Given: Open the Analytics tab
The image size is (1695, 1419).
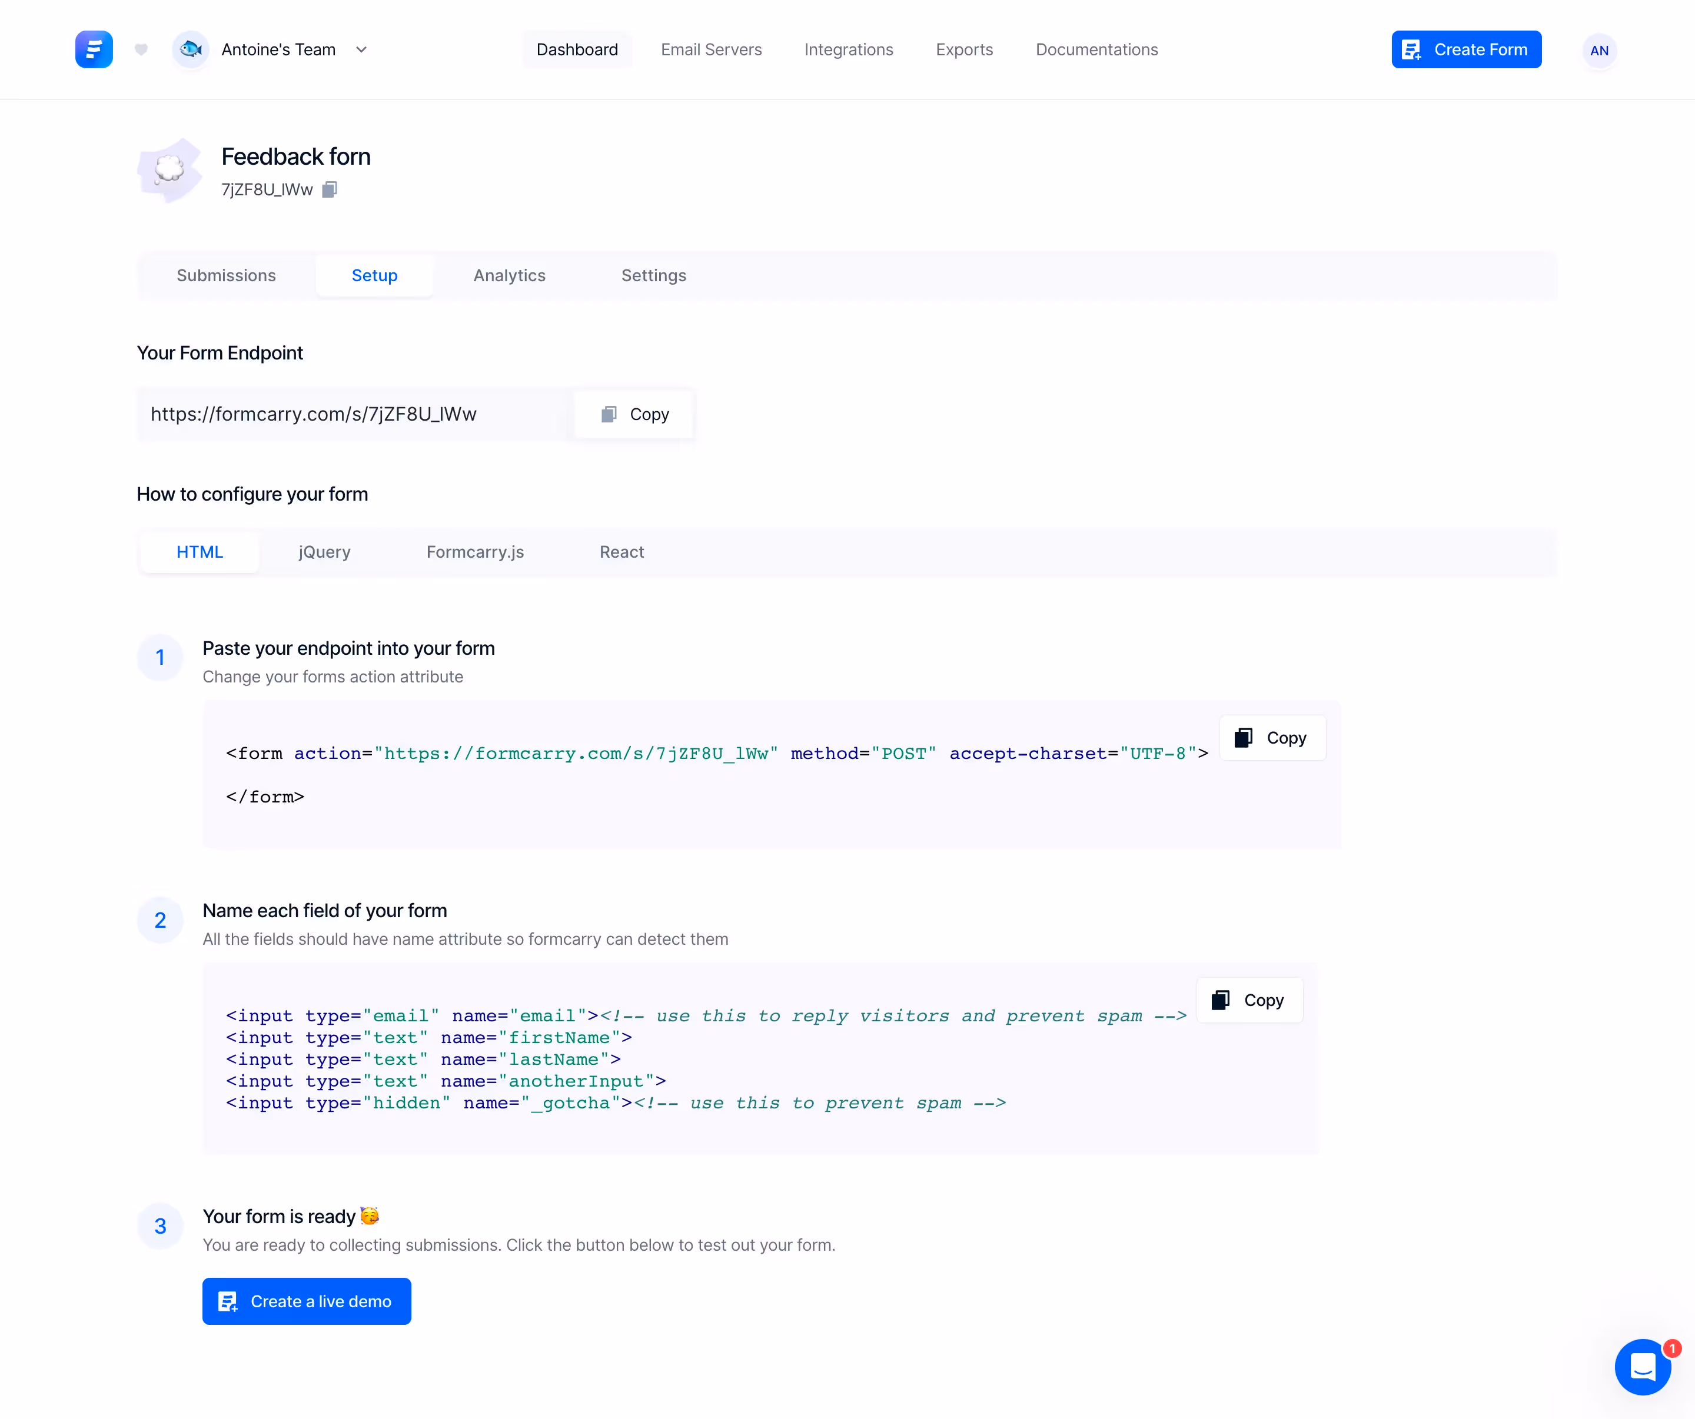Looking at the screenshot, I should 509,275.
